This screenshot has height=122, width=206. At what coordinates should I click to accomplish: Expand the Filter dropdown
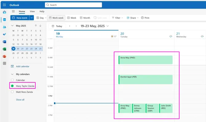tap(117, 18)
